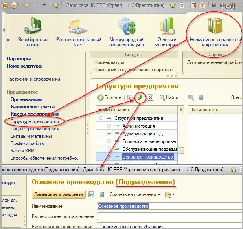The height and width of the screenshot is (229, 243).
Task: Open navigation history dropdown arrow
Action: 44,5
